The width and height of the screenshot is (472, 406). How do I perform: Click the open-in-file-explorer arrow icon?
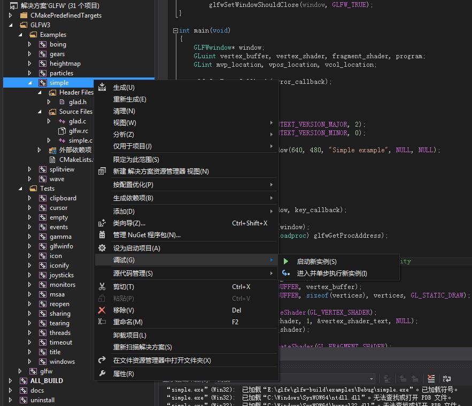click(102, 360)
